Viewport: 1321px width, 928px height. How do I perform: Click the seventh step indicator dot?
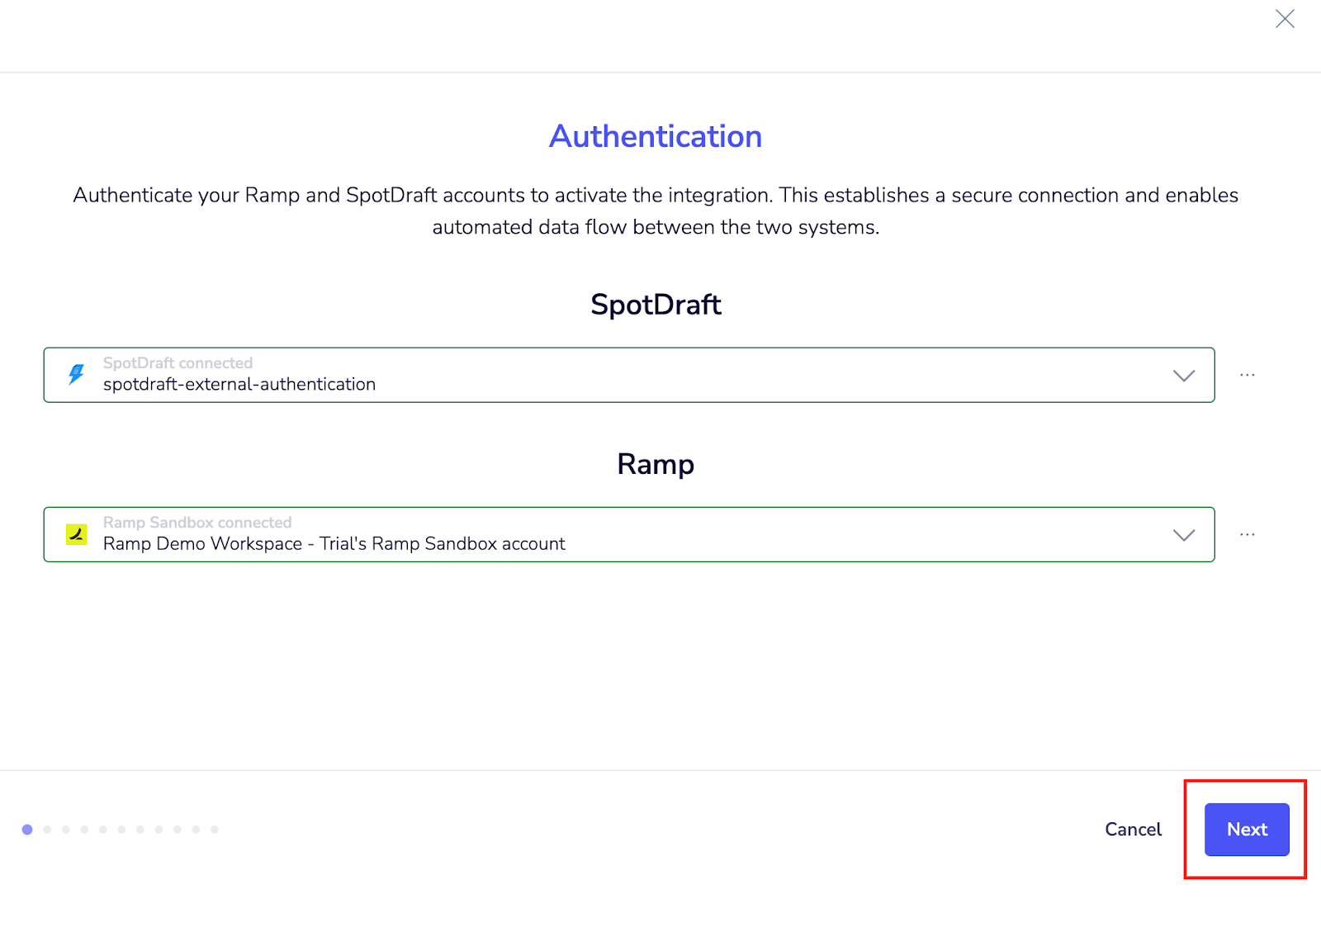click(140, 830)
